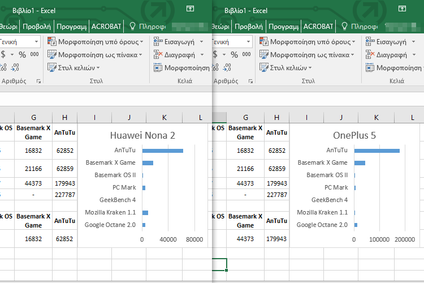Click cell 62859 in OnePlus 5 window
Viewport: 424px width, 283px height.
tap(277, 169)
